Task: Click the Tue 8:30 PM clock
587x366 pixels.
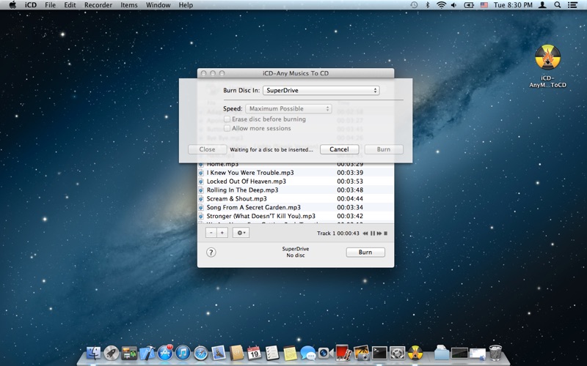Action: click(x=513, y=5)
